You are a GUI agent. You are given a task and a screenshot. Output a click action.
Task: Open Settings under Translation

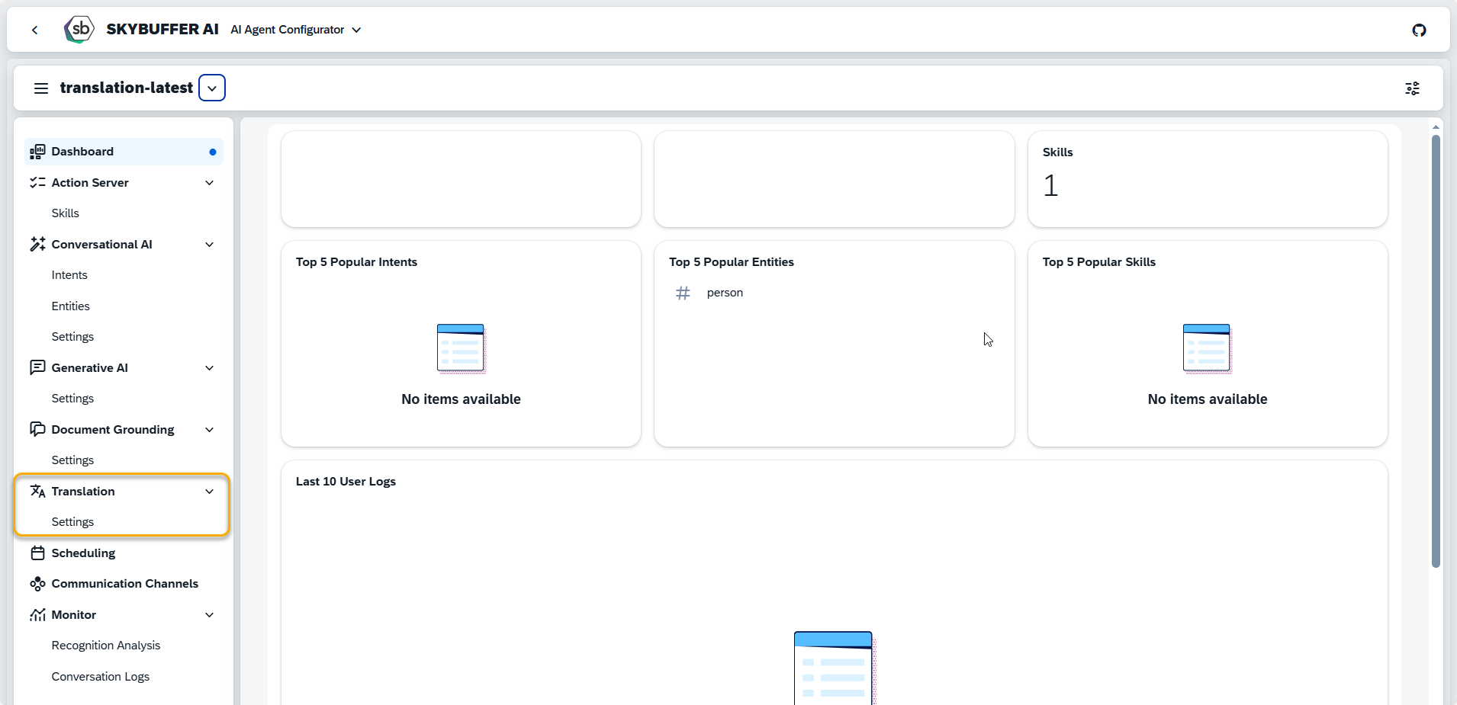(72, 522)
